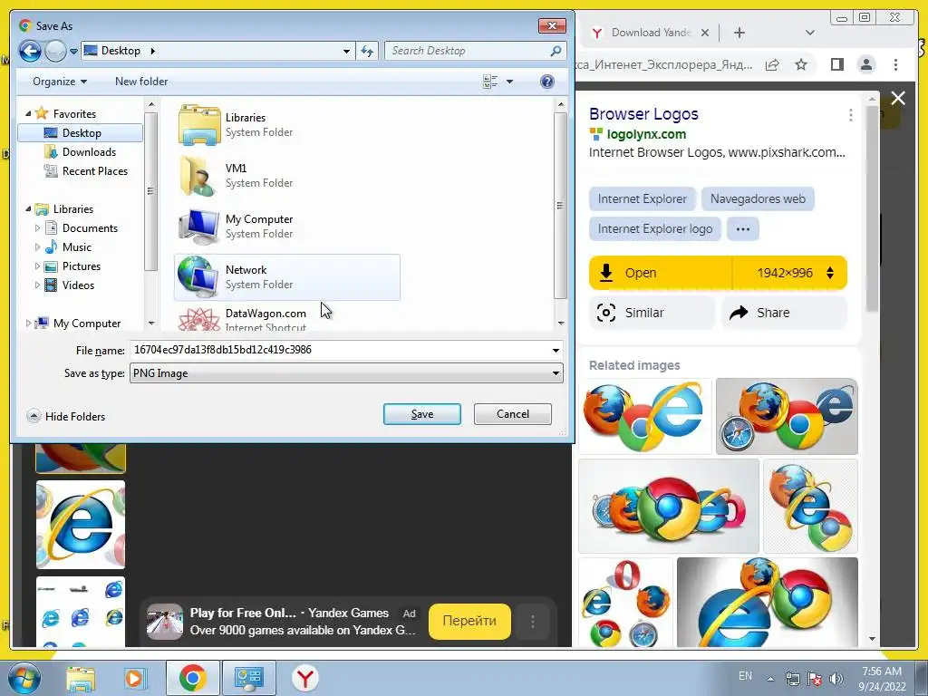Open Browser Logos panel options menu
928x696 pixels.
(x=850, y=115)
